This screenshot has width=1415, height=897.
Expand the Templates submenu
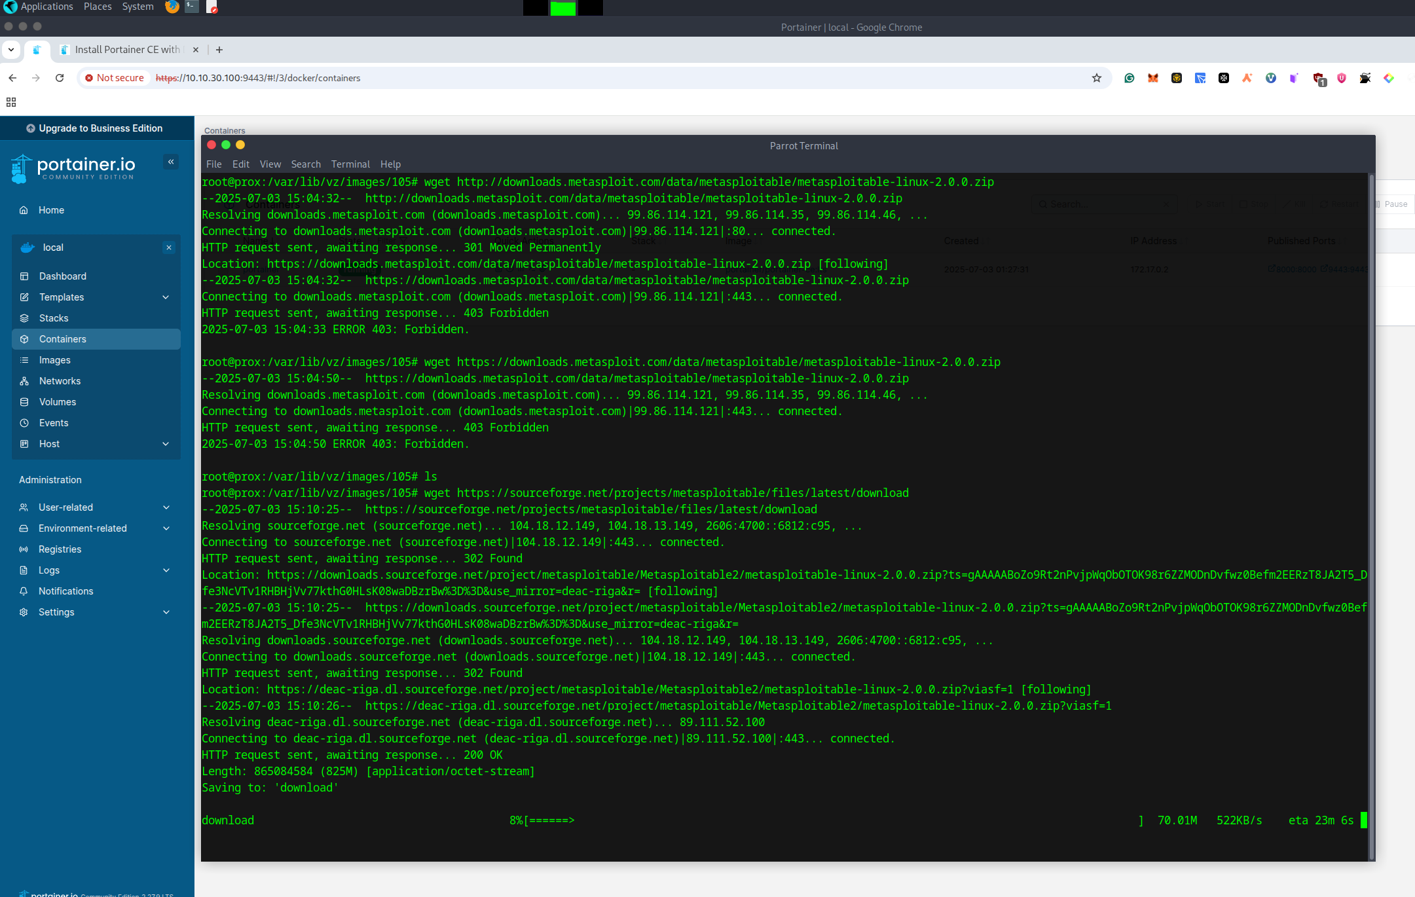coord(62,297)
